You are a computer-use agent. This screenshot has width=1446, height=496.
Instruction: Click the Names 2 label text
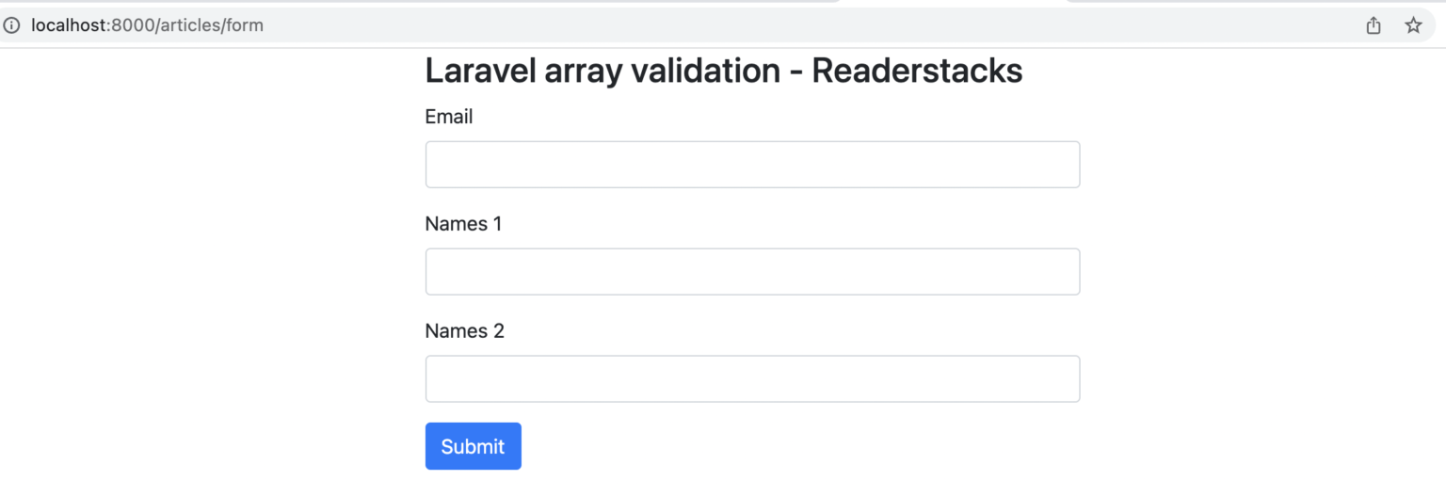pyautogui.click(x=465, y=331)
